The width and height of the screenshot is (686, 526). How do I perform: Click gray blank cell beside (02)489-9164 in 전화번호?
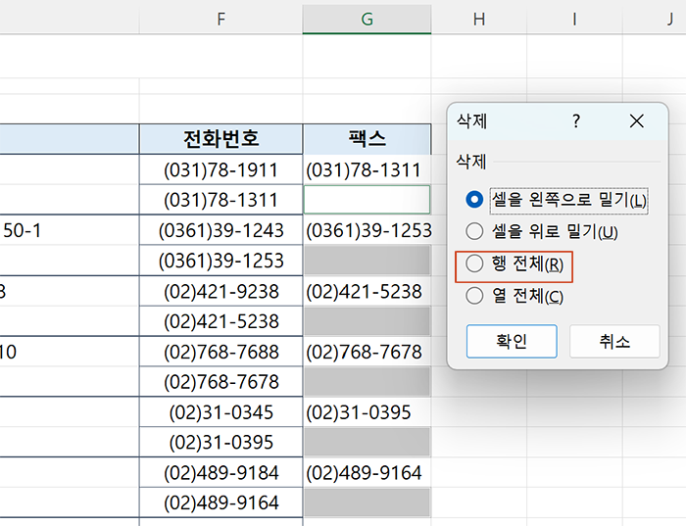(x=367, y=502)
